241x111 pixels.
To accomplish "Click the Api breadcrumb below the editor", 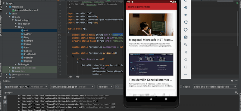I will click(x=70, y=77).
